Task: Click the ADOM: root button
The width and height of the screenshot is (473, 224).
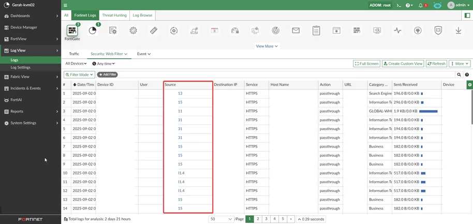Action: coord(380,5)
